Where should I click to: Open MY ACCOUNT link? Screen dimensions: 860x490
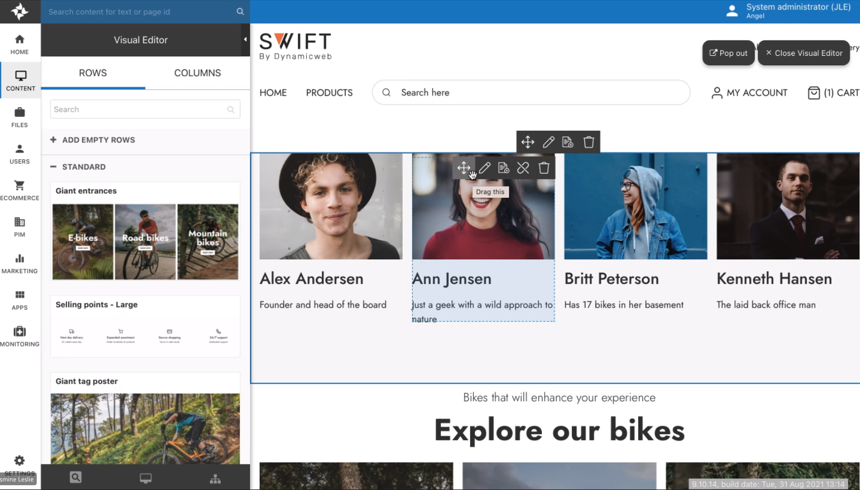748,92
